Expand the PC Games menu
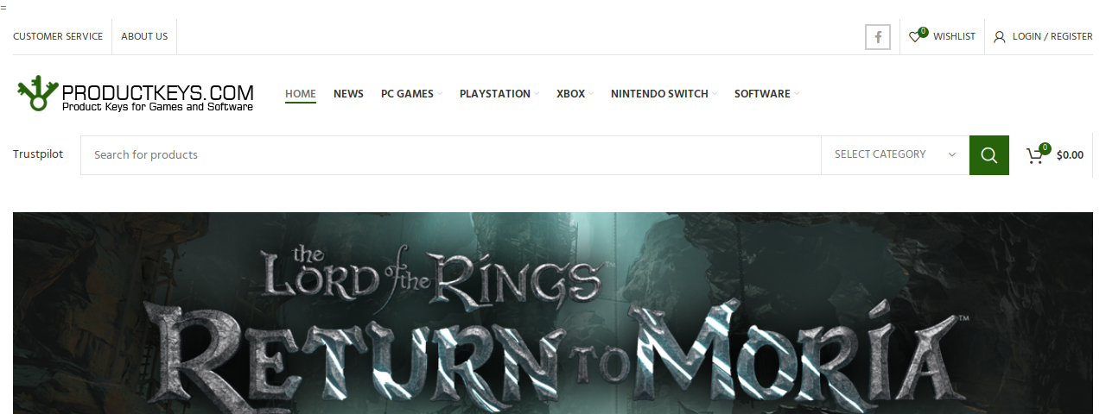This screenshot has width=1106, height=414. click(411, 94)
